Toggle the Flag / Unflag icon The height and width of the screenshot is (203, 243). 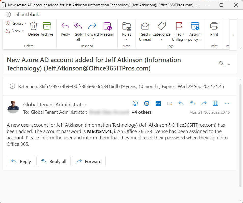[179, 26]
